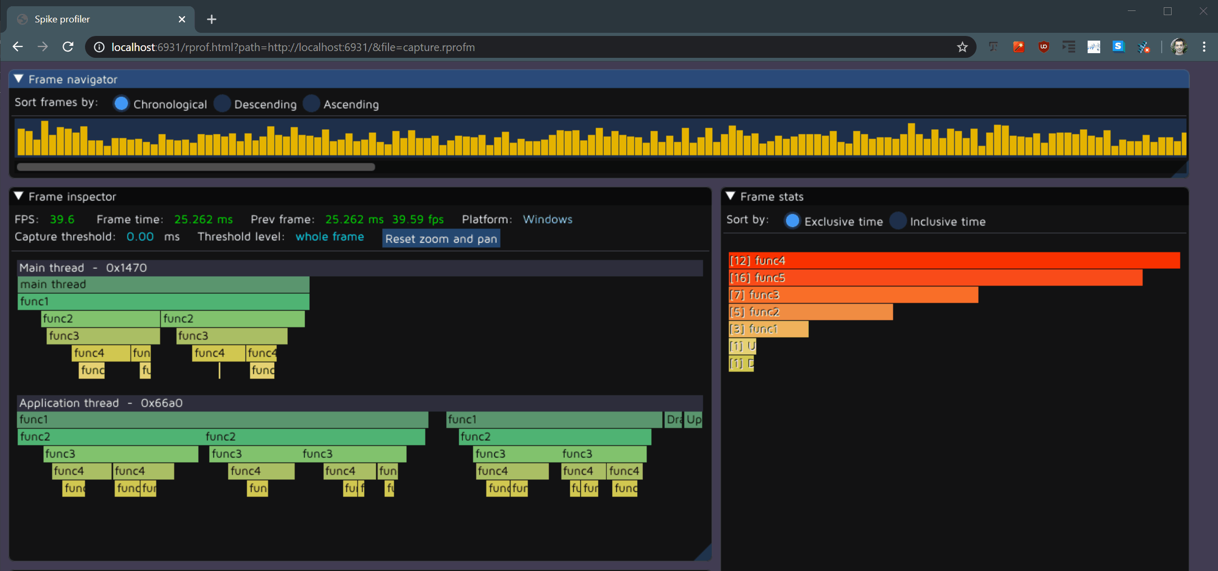Screen dimensions: 1218x571
Task: Go back to the previous page
Action: click(x=18, y=47)
